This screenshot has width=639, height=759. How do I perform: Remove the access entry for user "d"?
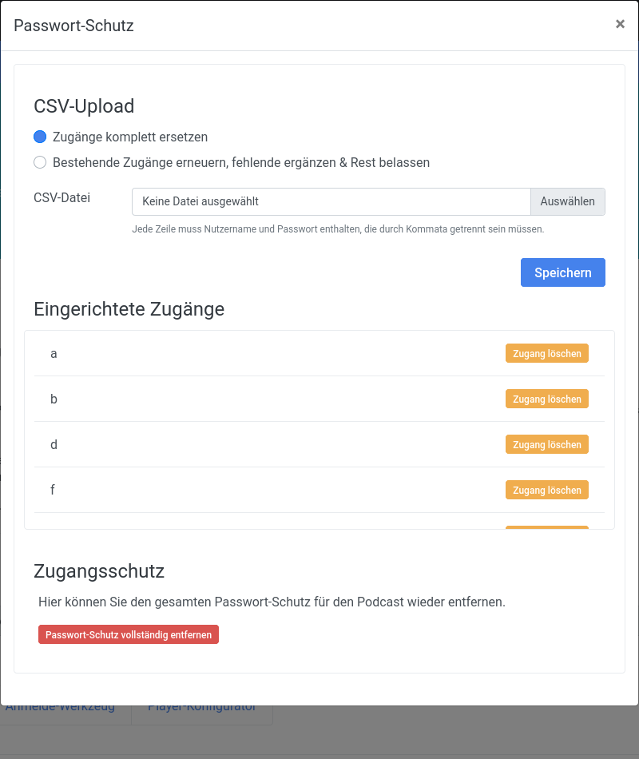(546, 444)
